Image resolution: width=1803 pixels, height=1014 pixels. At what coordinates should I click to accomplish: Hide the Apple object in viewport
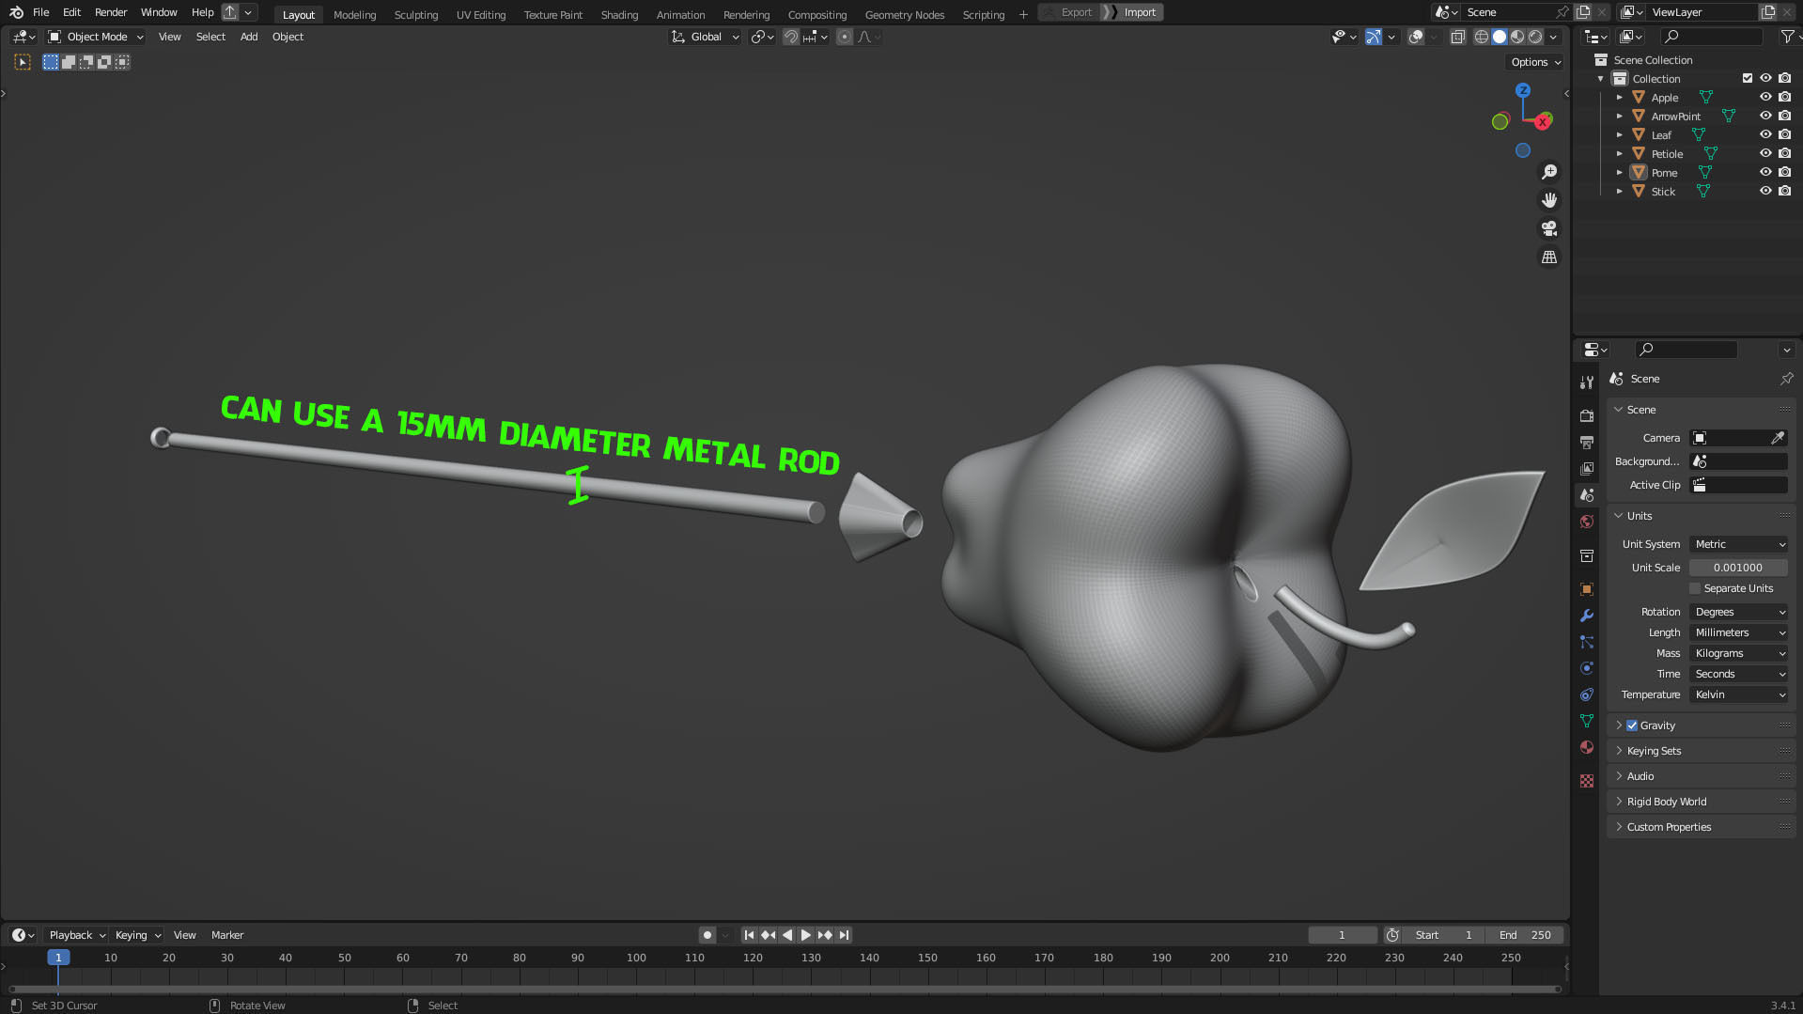pos(1765,97)
